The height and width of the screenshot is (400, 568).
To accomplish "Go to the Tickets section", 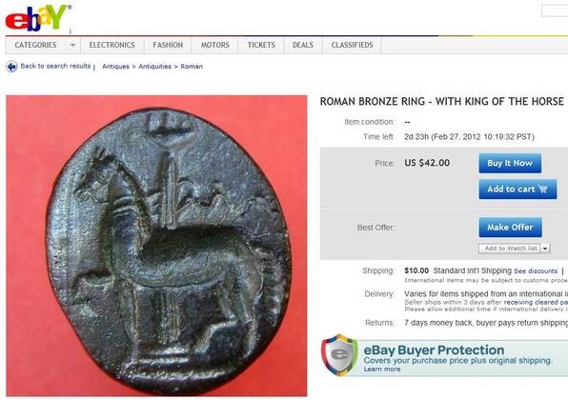I will click(x=261, y=46).
